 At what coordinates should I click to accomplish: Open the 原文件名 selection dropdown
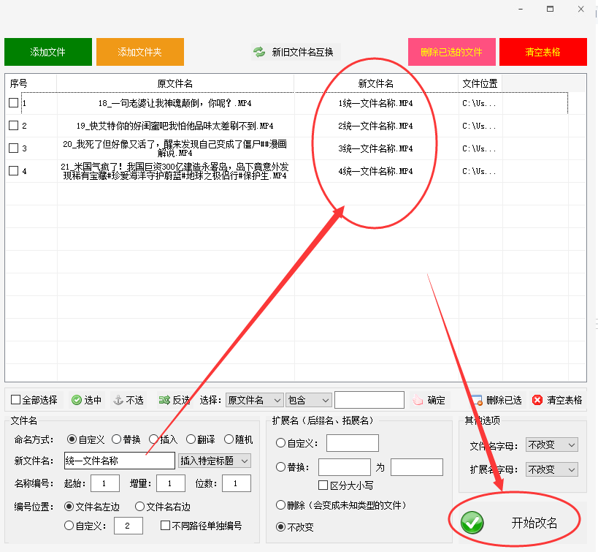click(x=254, y=400)
